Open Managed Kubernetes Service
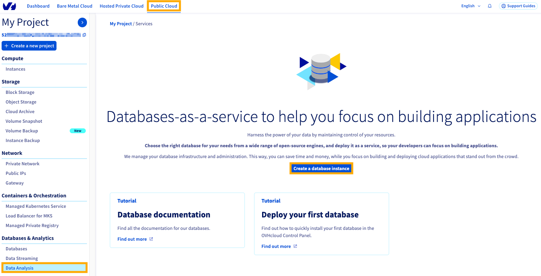The image size is (541, 276). coord(36,206)
